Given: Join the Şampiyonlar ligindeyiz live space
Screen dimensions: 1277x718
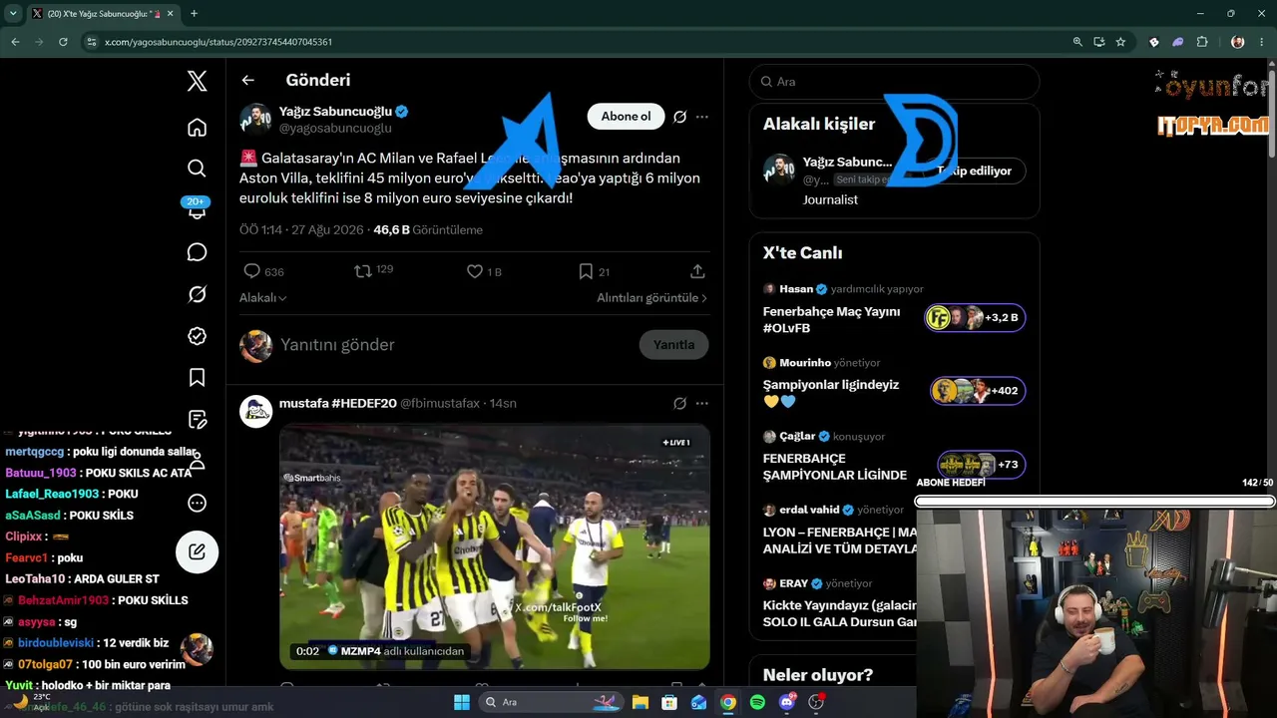Looking at the screenshot, I should coord(831,393).
